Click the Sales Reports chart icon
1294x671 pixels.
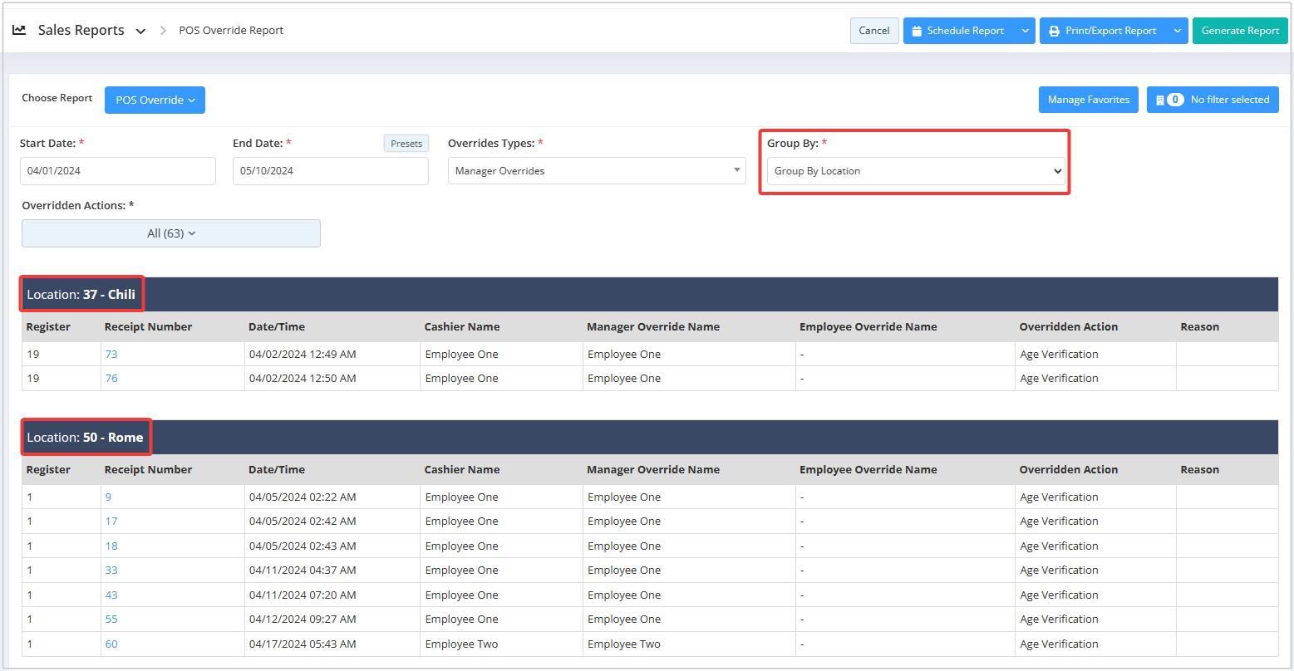click(x=19, y=30)
